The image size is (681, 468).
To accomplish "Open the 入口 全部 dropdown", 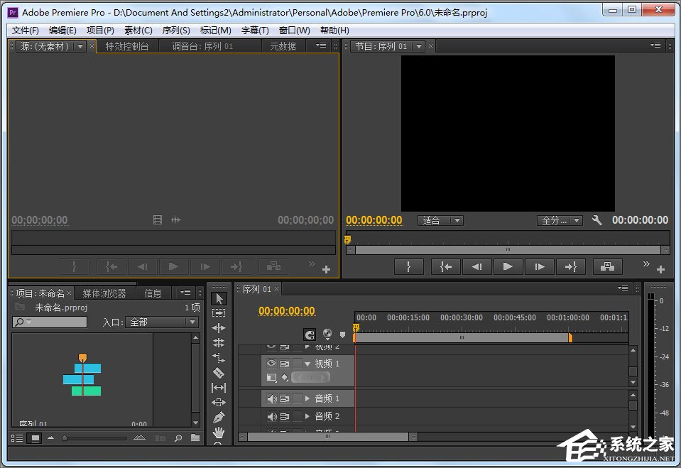I will 162,322.
